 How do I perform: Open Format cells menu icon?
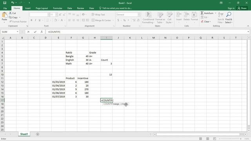(x=195, y=15)
